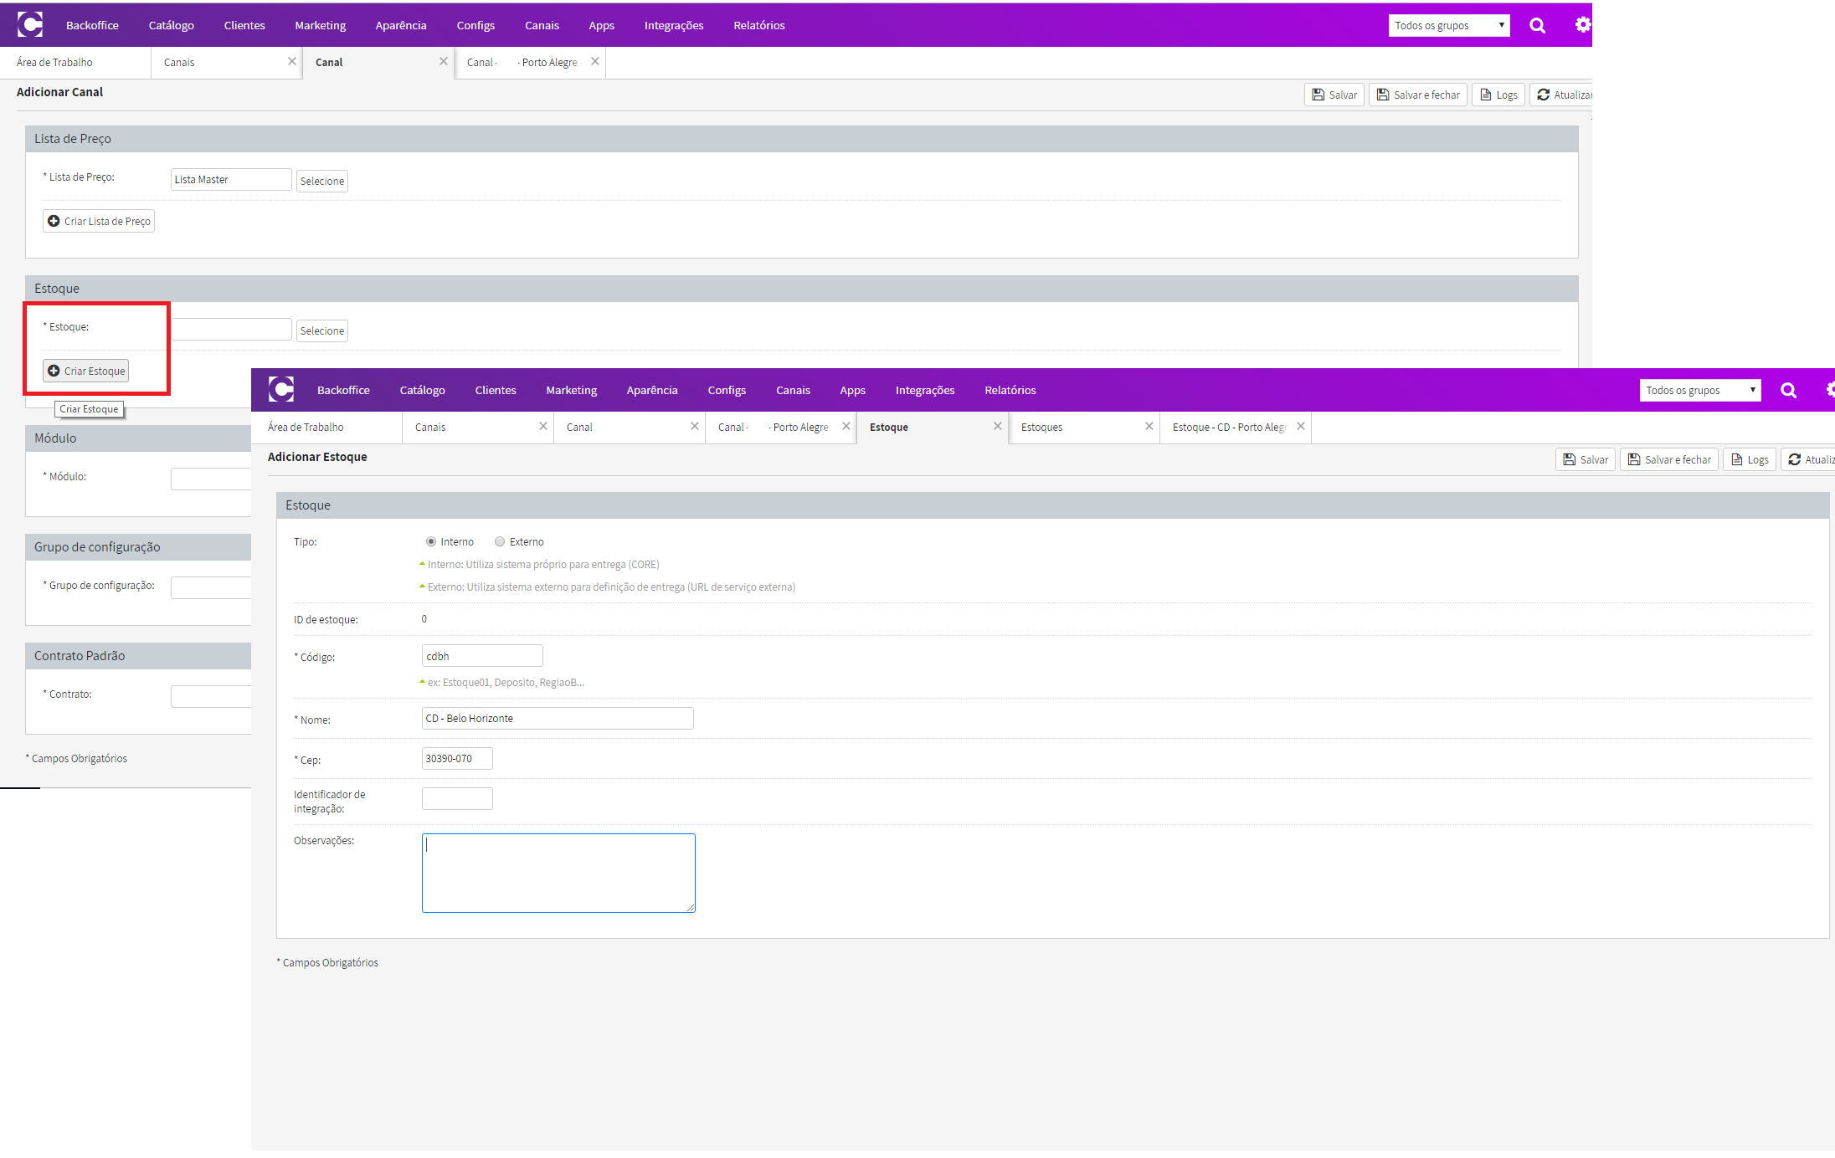Open Backoffice menu in front window
The width and height of the screenshot is (1835, 1158).
click(x=343, y=390)
